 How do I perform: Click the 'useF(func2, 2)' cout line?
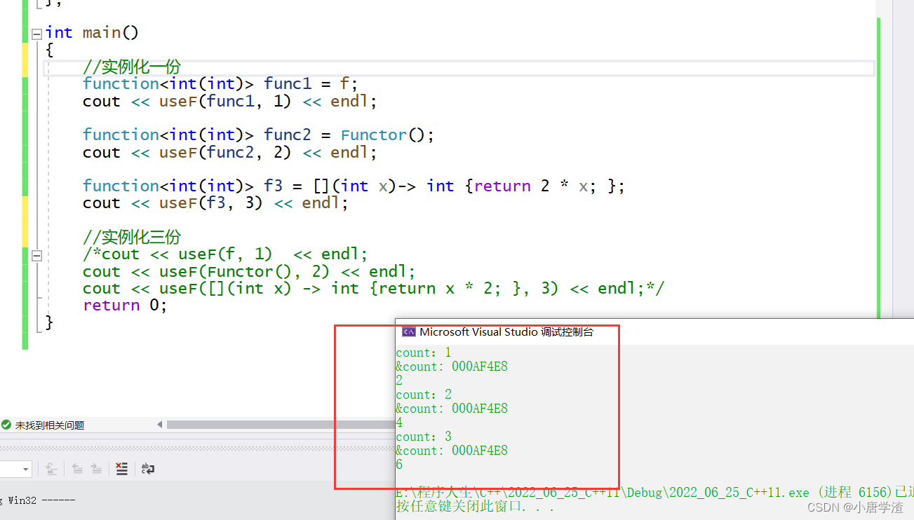point(229,153)
